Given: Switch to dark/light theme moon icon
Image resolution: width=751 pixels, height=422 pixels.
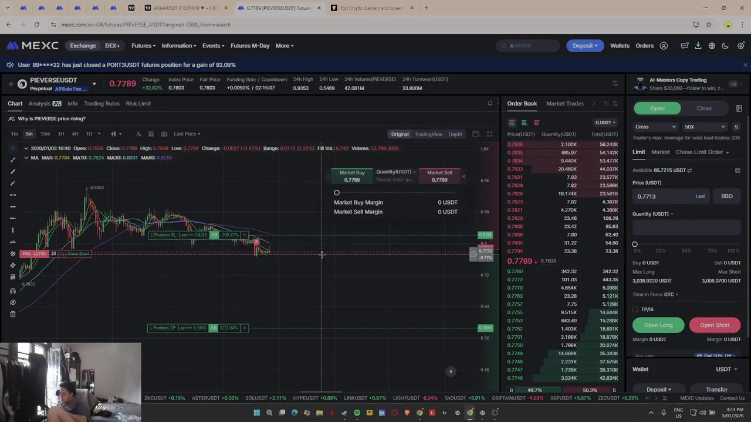Looking at the screenshot, I should [x=725, y=46].
